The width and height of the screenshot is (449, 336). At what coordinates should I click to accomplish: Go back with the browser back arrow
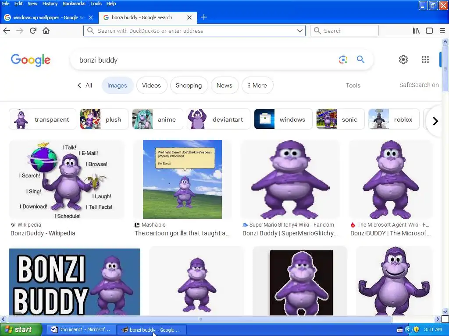pos(7,31)
